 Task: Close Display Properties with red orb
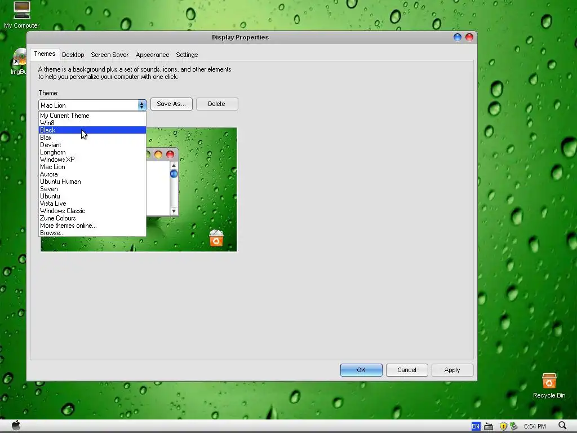(x=469, y=37)
